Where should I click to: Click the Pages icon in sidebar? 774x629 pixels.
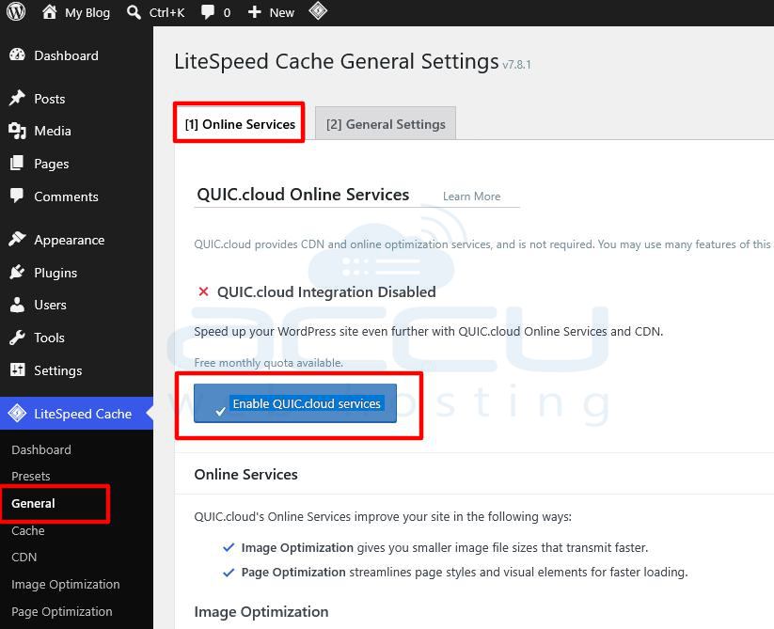click(x=17, y=164)
